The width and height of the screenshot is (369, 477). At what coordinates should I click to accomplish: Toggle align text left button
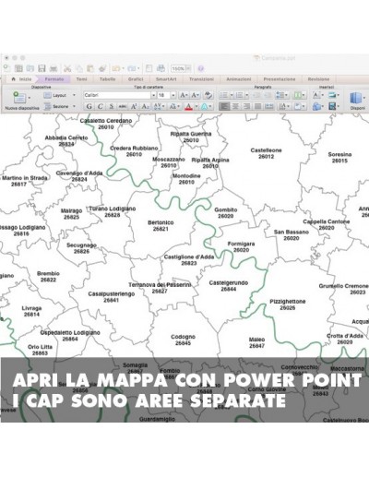(x=224, y=106)
